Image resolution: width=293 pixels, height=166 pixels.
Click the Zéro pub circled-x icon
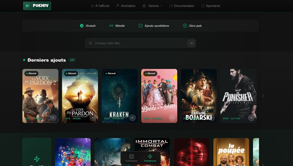click(x=185, y=26)
